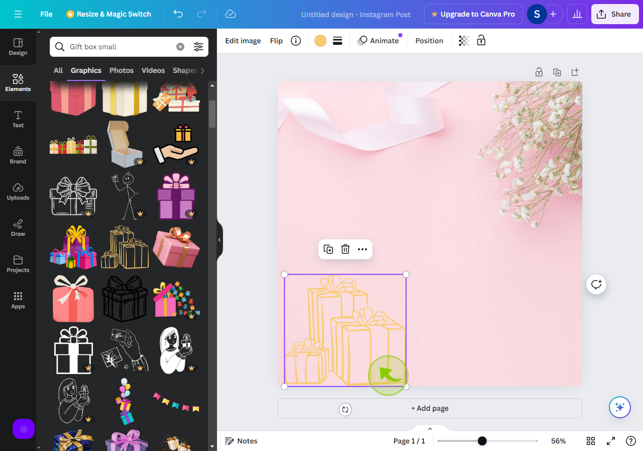Clear the search field with X icon

pyautogui.click(x=180, y=47)
